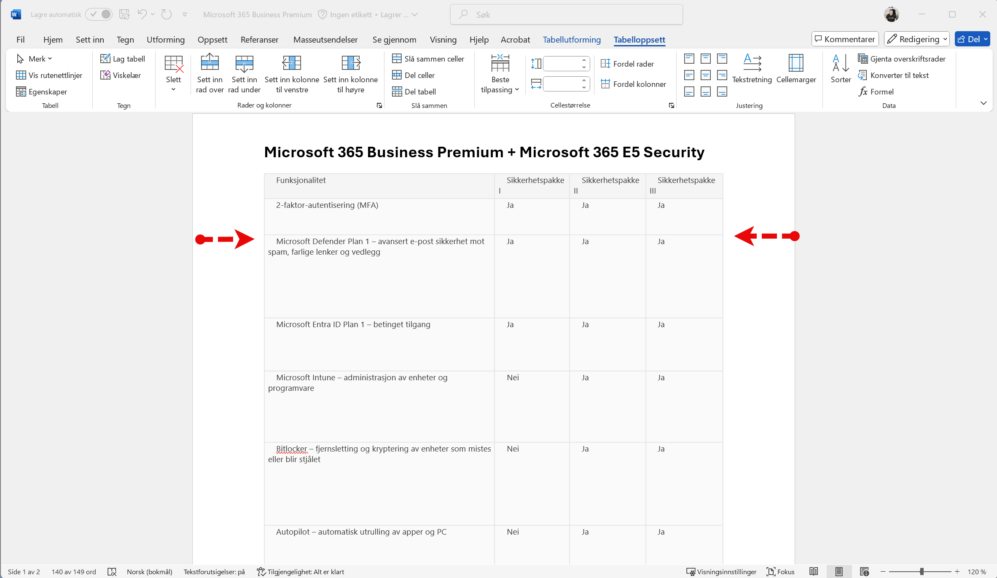
Task: Open Cellestørrelse dialog launcher
Action: point(672,105)
